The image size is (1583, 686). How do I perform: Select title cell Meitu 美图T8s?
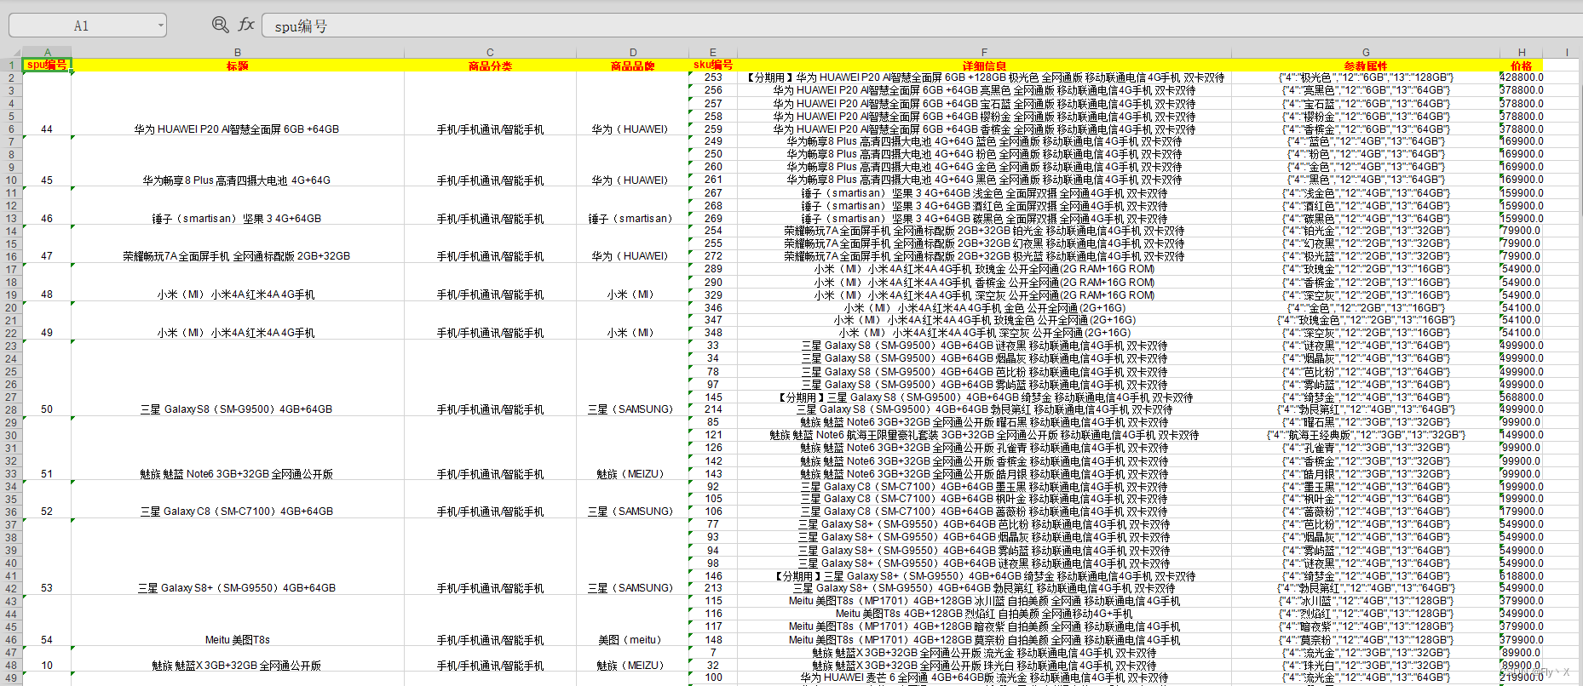coord(238,620)
